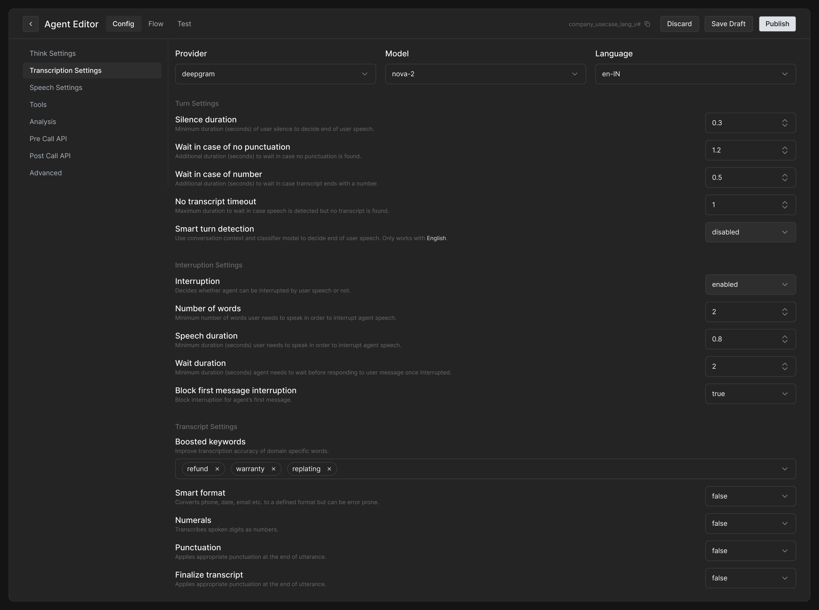Copy the agent ID with copy icon
Screen dimensions: 819x610
tap(647, 24)
